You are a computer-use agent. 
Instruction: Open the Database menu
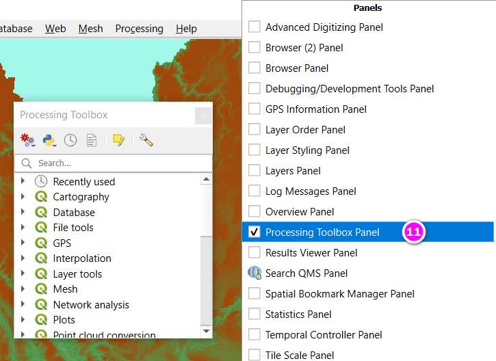[x=16, y=29]
